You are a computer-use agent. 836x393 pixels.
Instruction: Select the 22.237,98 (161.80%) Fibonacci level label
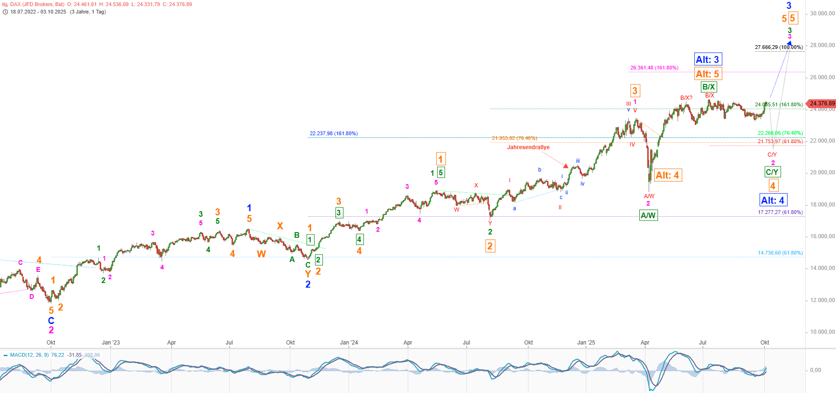tap(334, 133)
